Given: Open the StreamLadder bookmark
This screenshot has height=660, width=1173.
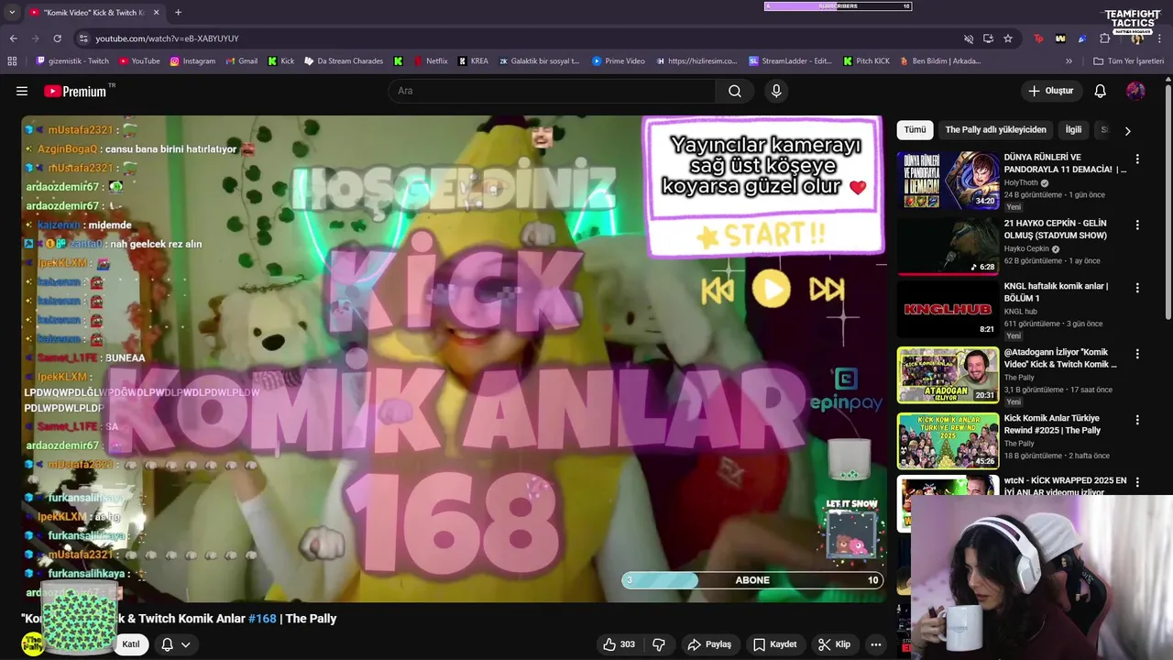Looking at the screenshot, I should tap(790, 61).
